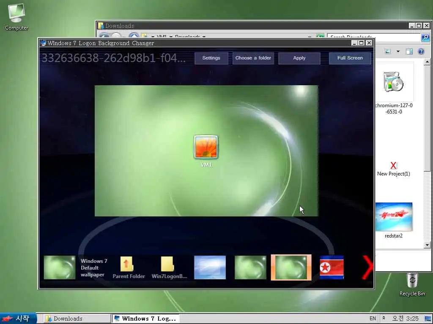Switch to Downloads window on taskbar

point(77,319)
